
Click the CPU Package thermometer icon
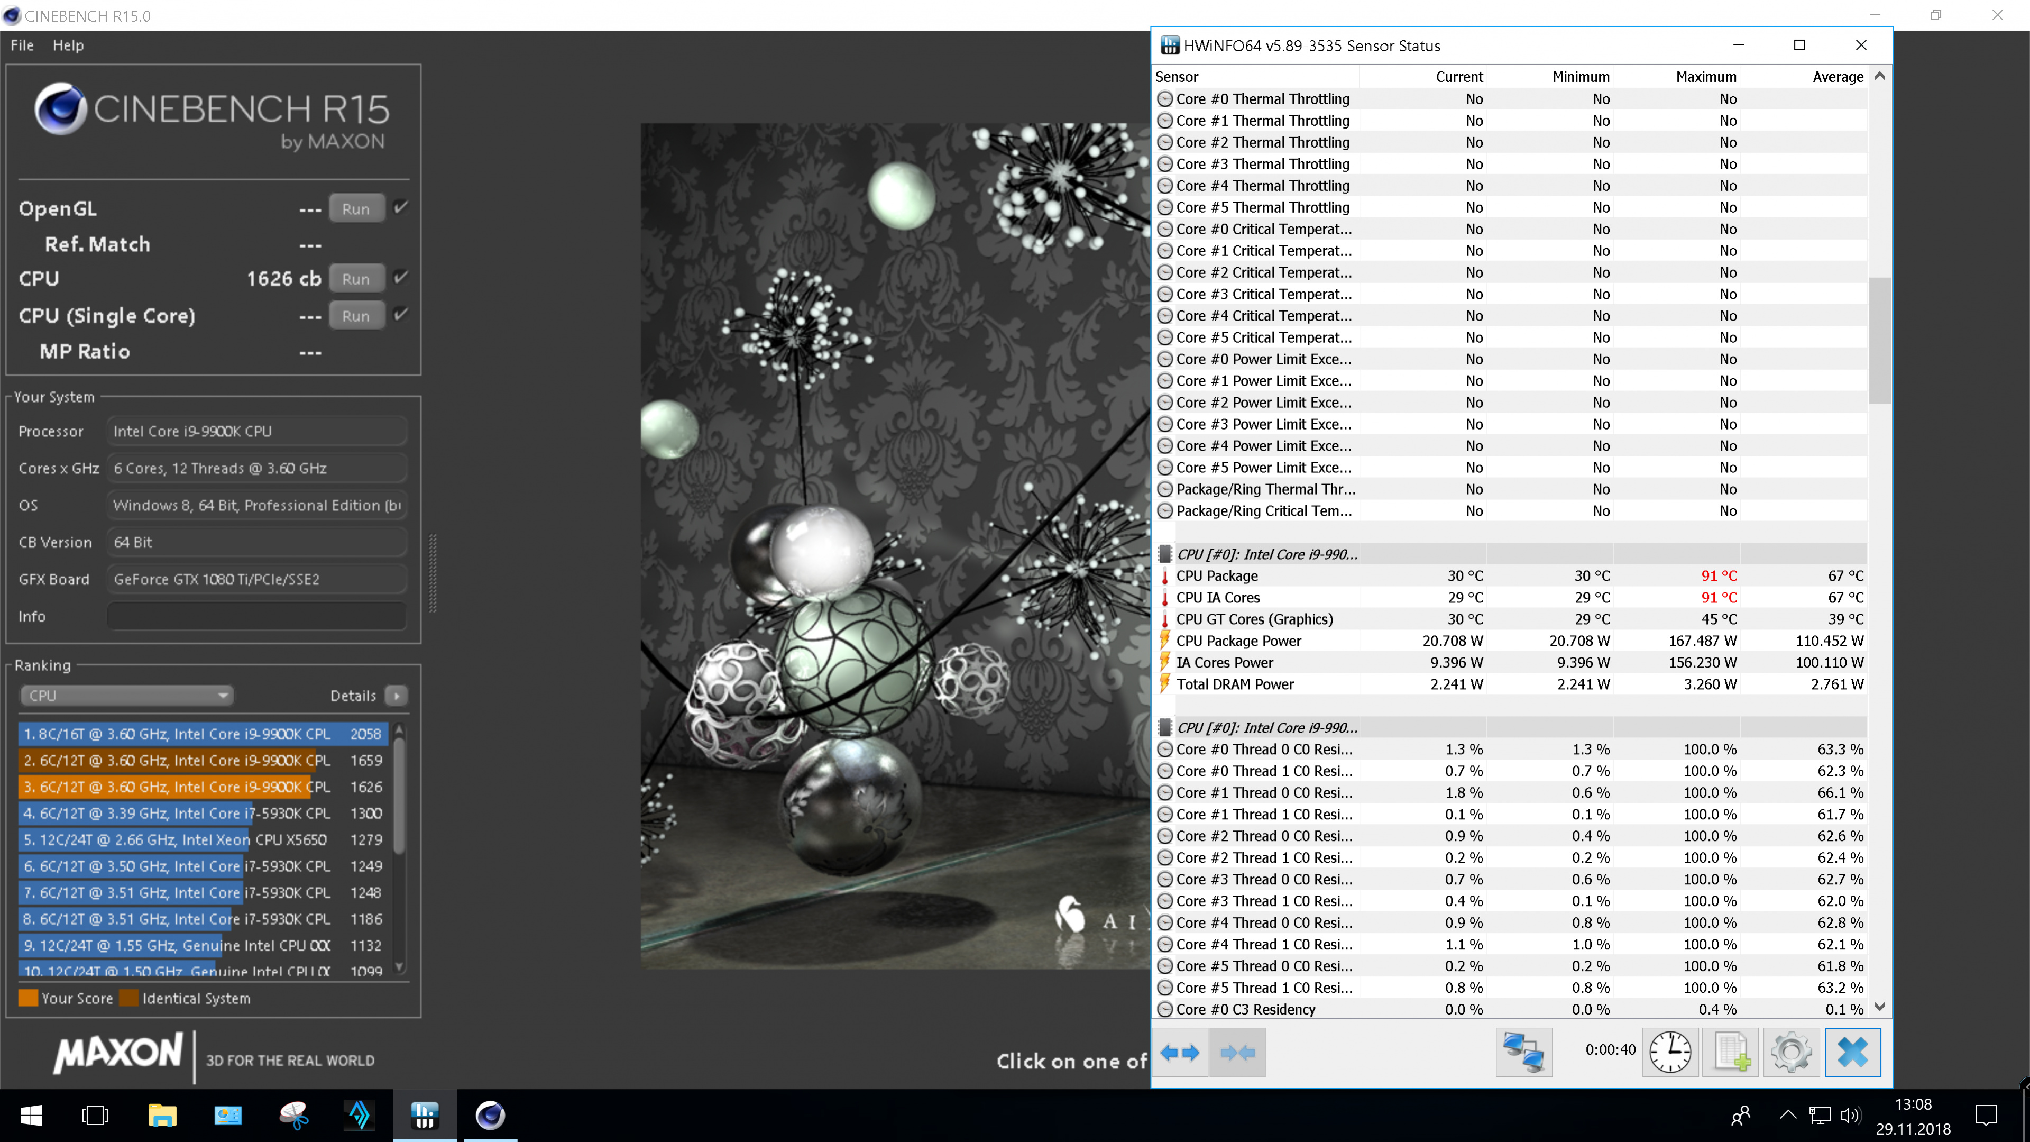(1165, 576)
